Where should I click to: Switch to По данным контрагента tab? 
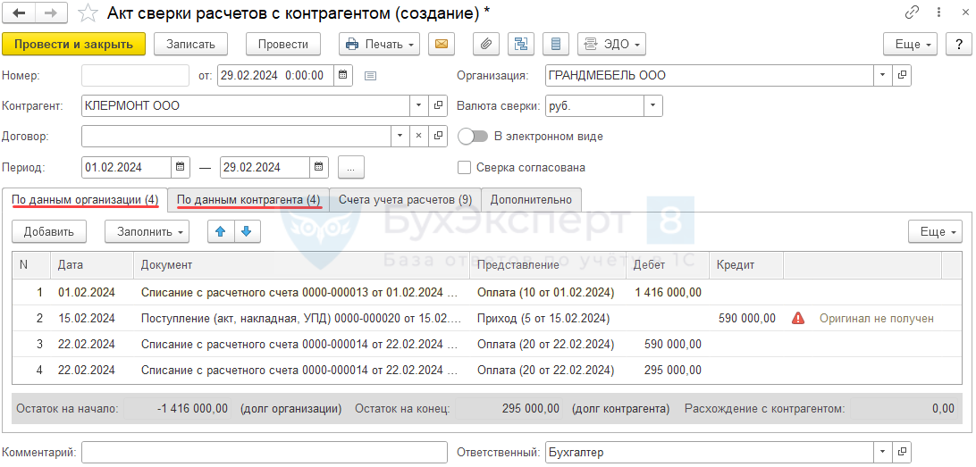248,200
